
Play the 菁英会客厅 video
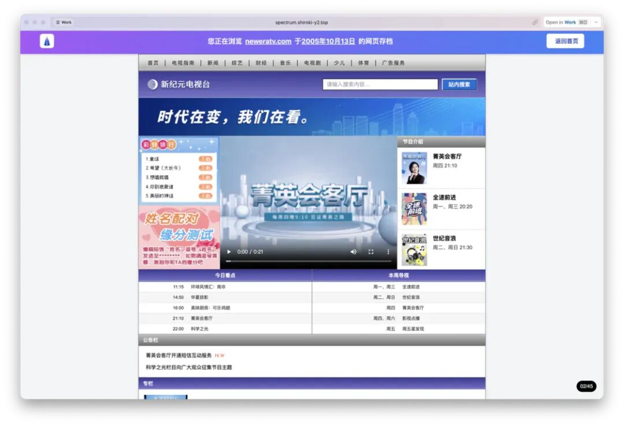[x=229, y=251]
